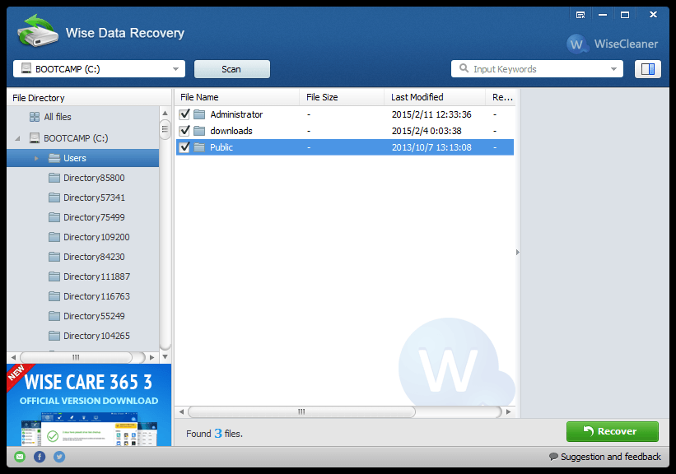
Task: Click the Scan button
Action: [231, 69]
